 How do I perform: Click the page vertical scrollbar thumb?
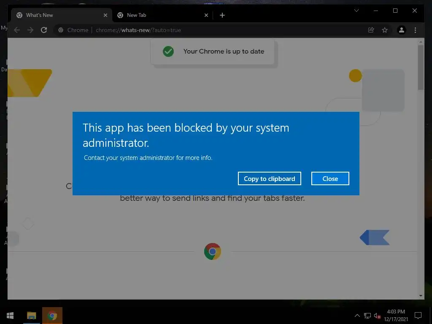click(421, 67)
